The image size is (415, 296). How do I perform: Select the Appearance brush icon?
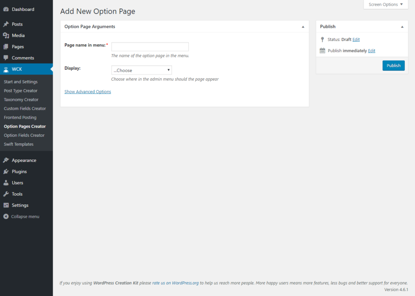pos(6,160)
